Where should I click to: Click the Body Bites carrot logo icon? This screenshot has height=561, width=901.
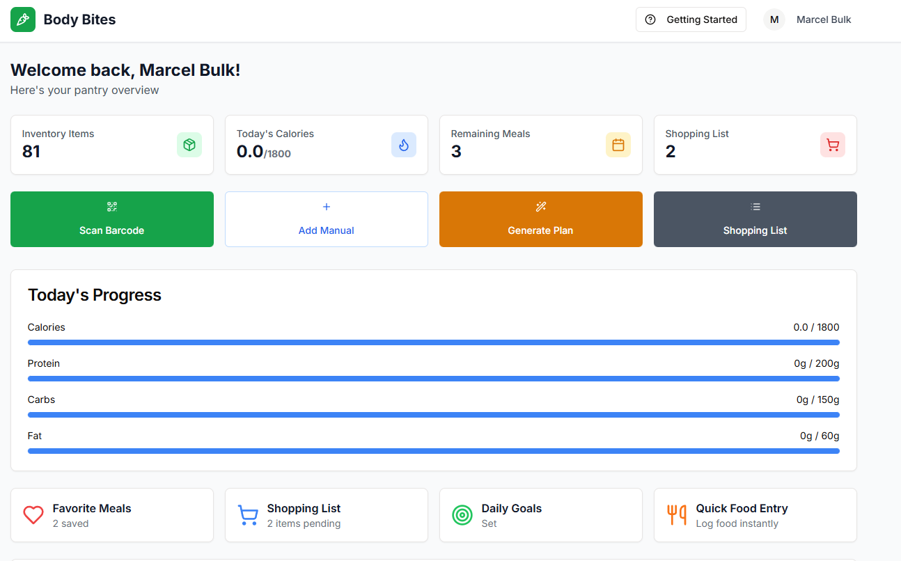click(x=23, y=19)
